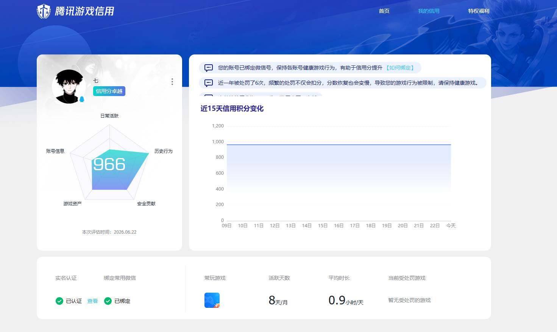Image resolution: width=557 pixels, height=332 pixels.
Task: Click the green check icon beside 已绑定
Action: (x=108, y=301)
